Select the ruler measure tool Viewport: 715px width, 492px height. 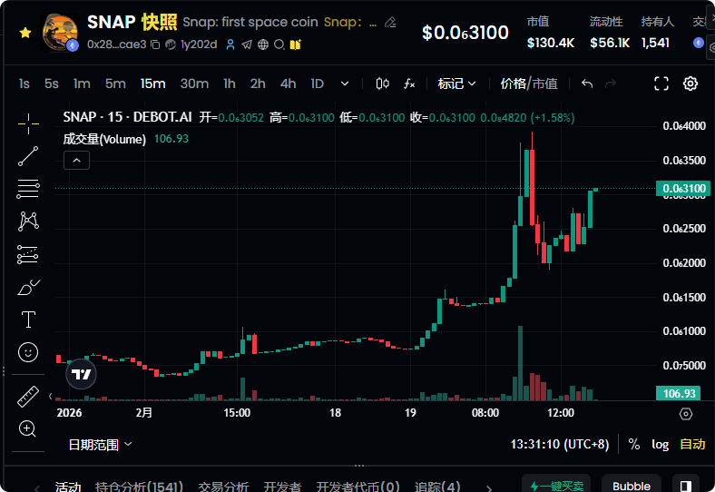click(x=28, y=396)
